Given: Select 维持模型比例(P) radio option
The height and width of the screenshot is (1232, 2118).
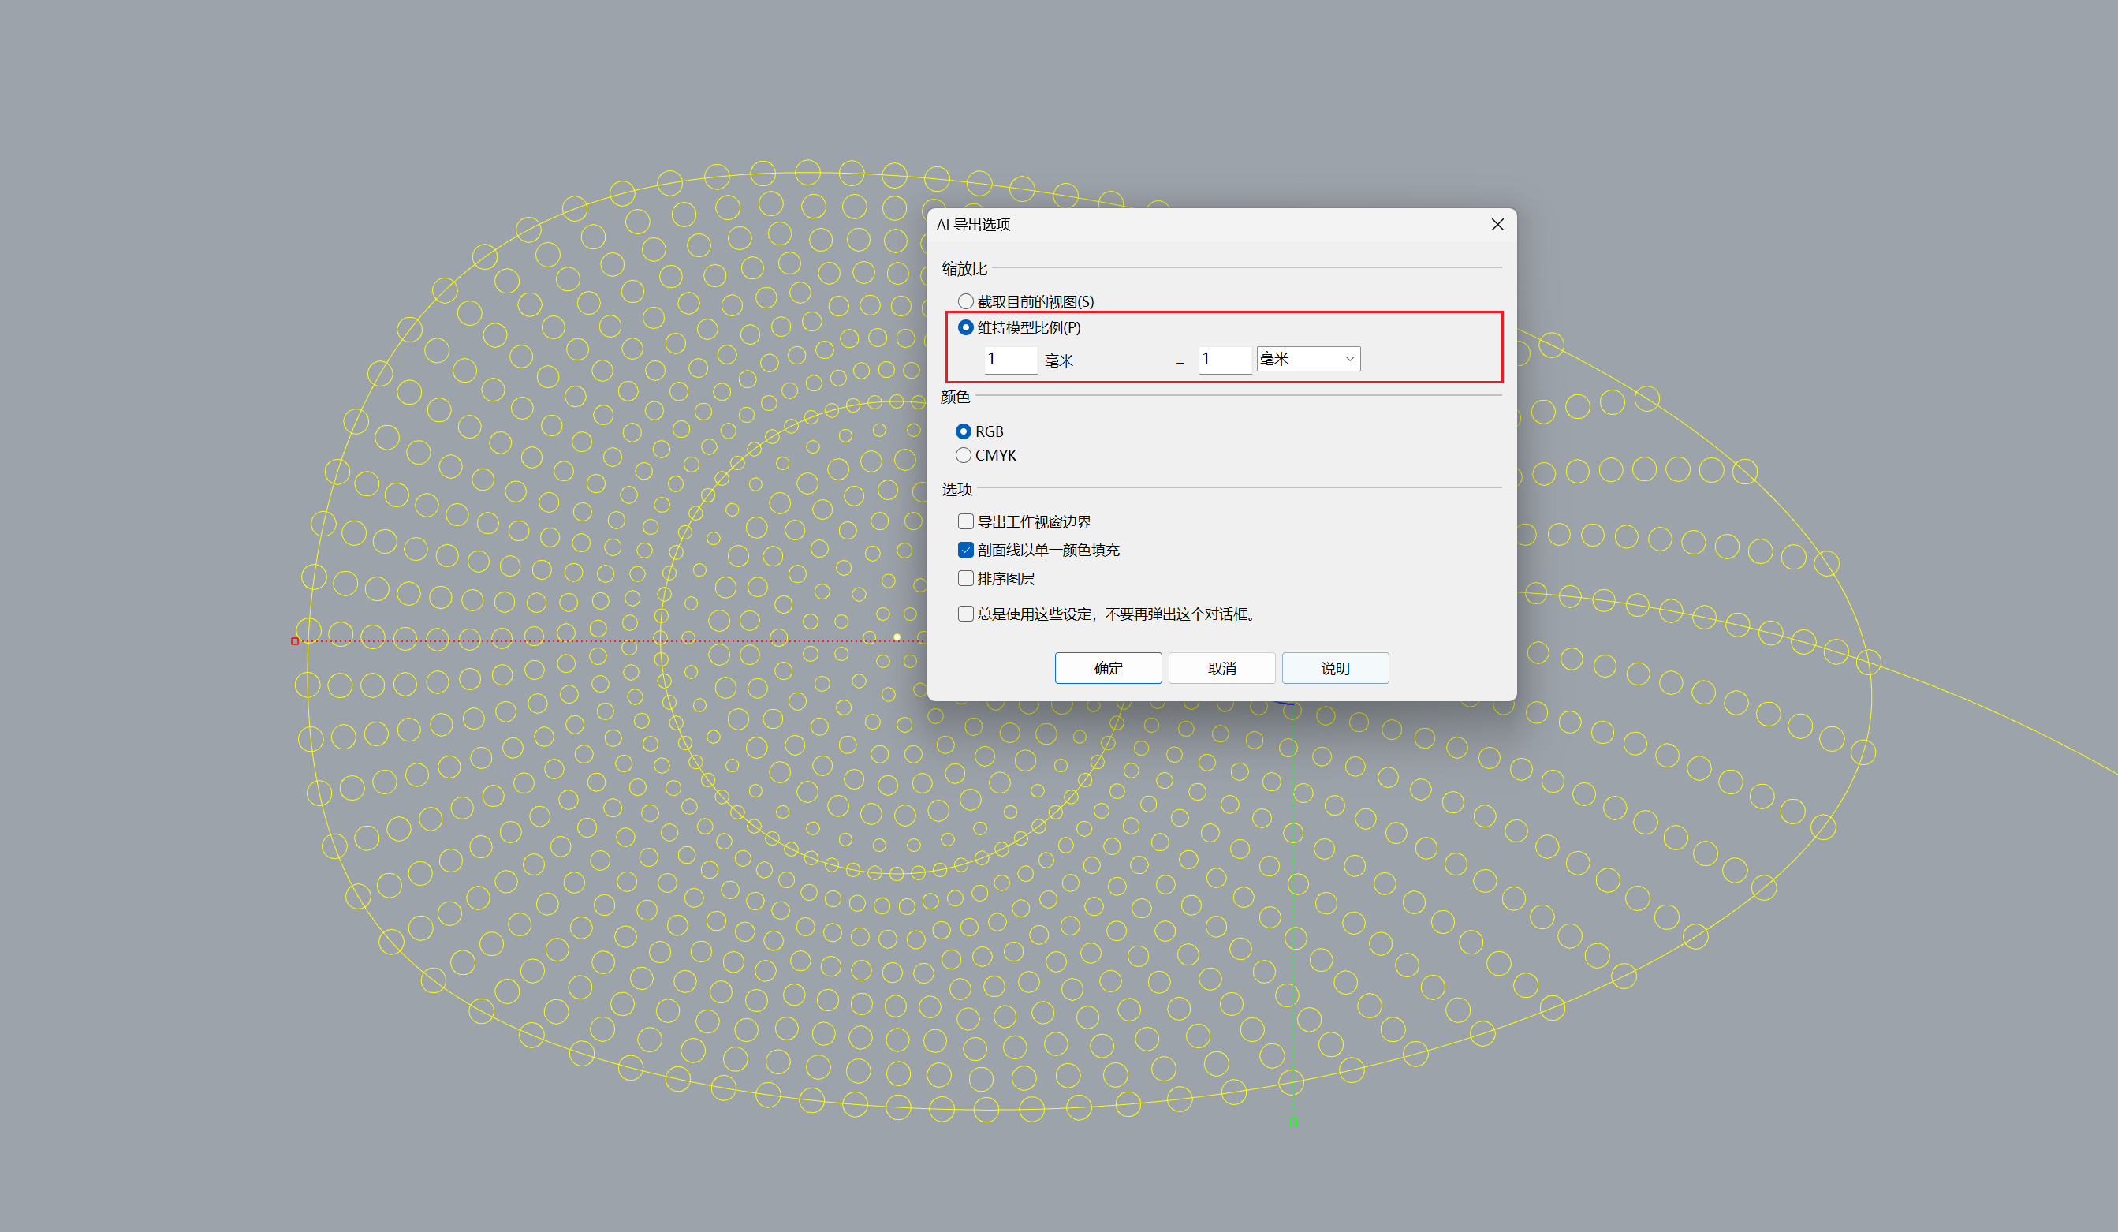Looking at the screenshot, I should coord(966,327).
